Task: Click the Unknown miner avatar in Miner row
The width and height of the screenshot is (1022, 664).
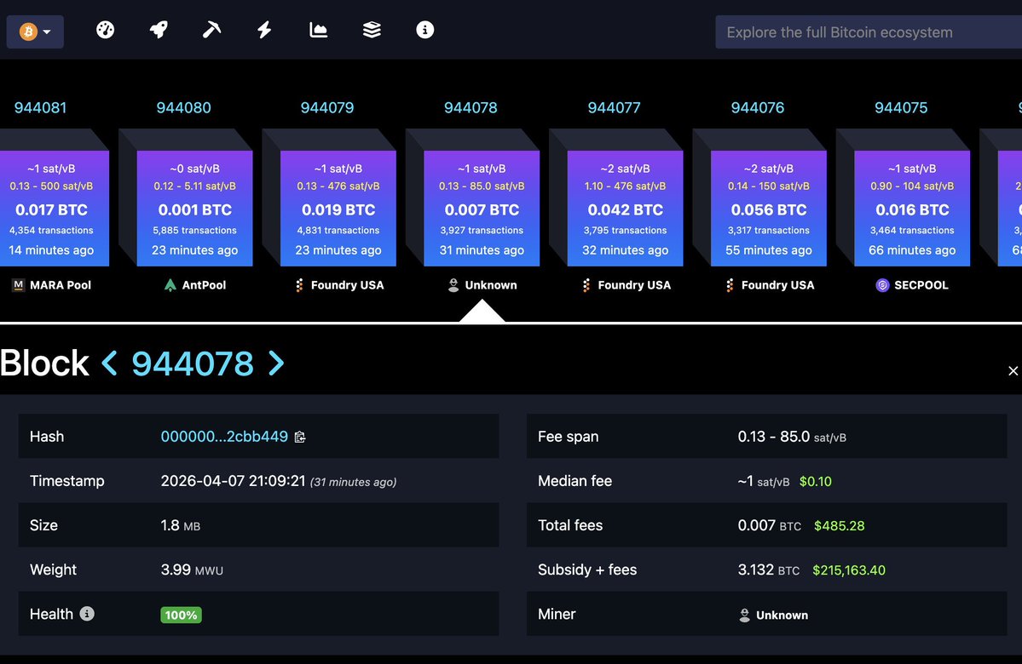Action: pos(744,615)
